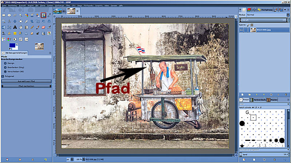The height and width of the screenshot is (163, 291).
Task: Select the Scissors Select tool
Action: pyautogui.click(x=32, y=15)
